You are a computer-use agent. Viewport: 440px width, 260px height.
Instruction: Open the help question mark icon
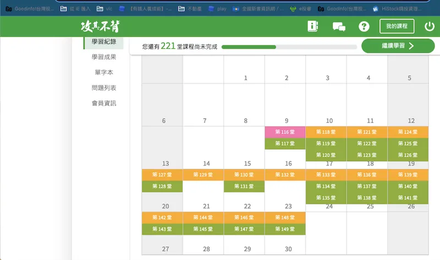[x=364, y=26]
